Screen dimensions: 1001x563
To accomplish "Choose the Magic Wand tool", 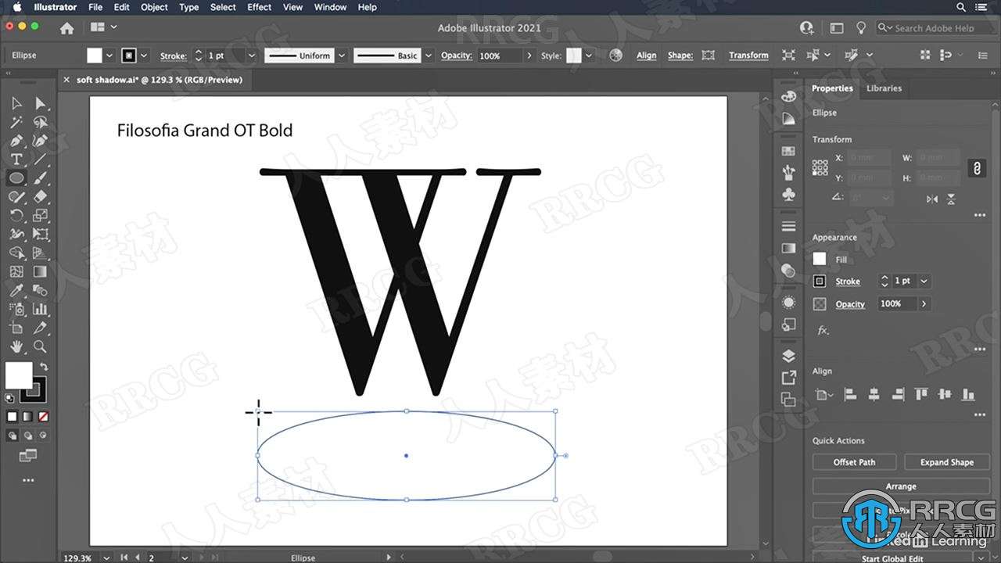I will [x=16, y=122].
